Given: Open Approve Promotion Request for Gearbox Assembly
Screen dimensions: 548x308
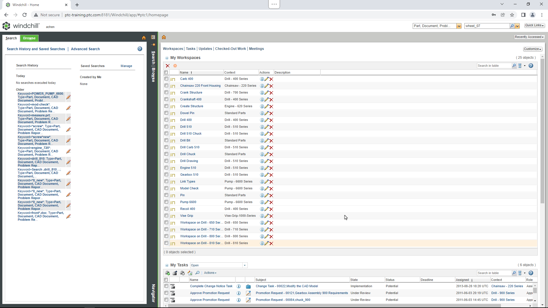Looking at the screenshot, I should click(x=210, y=293).
